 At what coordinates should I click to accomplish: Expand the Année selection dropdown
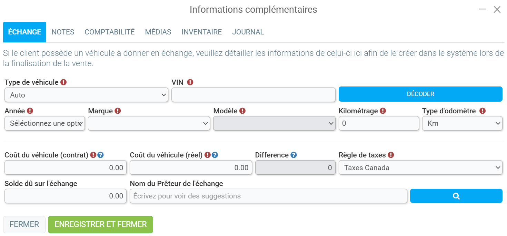[44, 123]
